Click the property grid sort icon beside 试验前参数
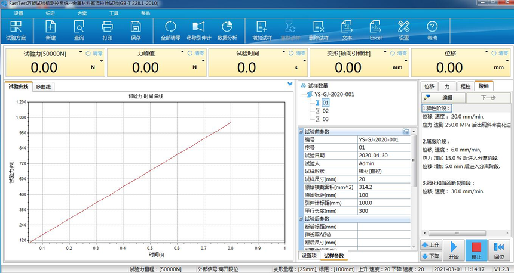The height and width of the screenshot is (273, 514). 406,131
